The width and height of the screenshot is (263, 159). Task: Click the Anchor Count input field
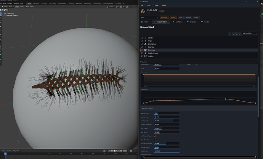click(167, 113)
